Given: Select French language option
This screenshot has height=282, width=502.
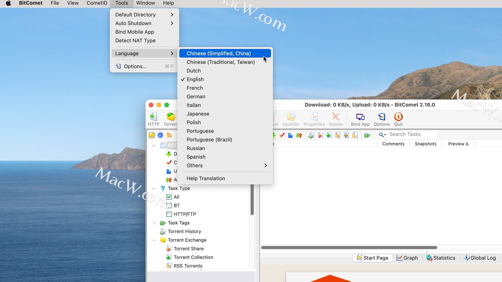Looking at the screenshot, I should tap(225, 88).
